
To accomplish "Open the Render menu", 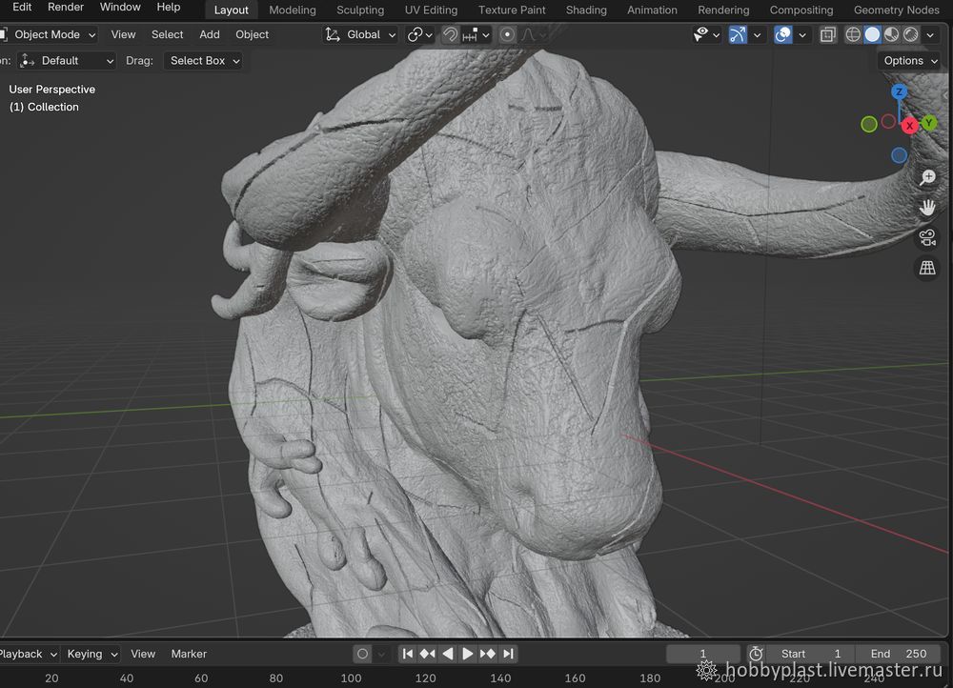I will 66,8.
